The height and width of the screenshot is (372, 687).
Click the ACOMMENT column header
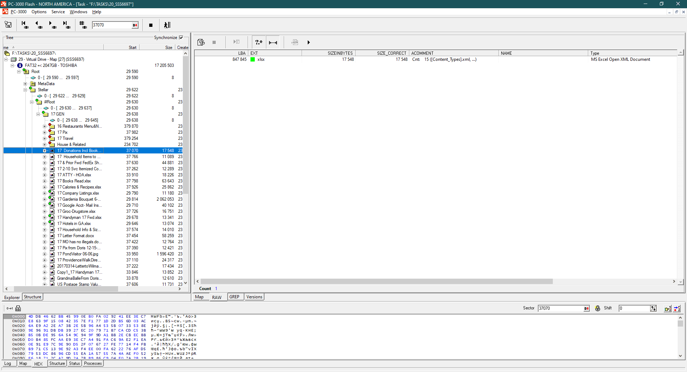454,53
